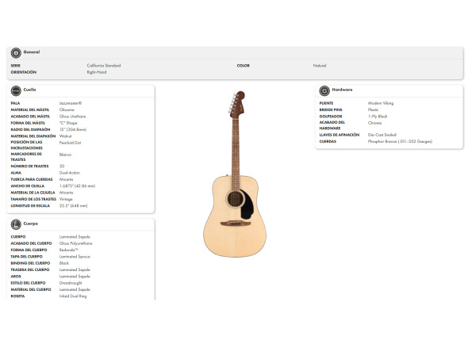The height and width of the screenshot is (344, 468).
Task: Select the 'Redondo™' body shape value
Action: pos(69,250)
